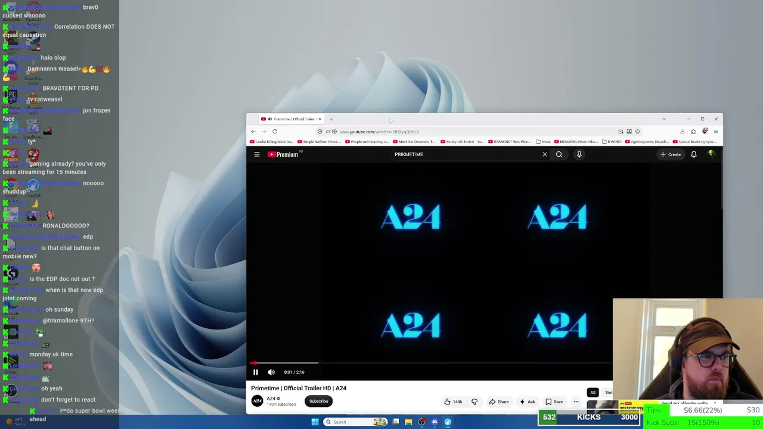Open the Simple Welfare Check bookmark

pos(319,142)
